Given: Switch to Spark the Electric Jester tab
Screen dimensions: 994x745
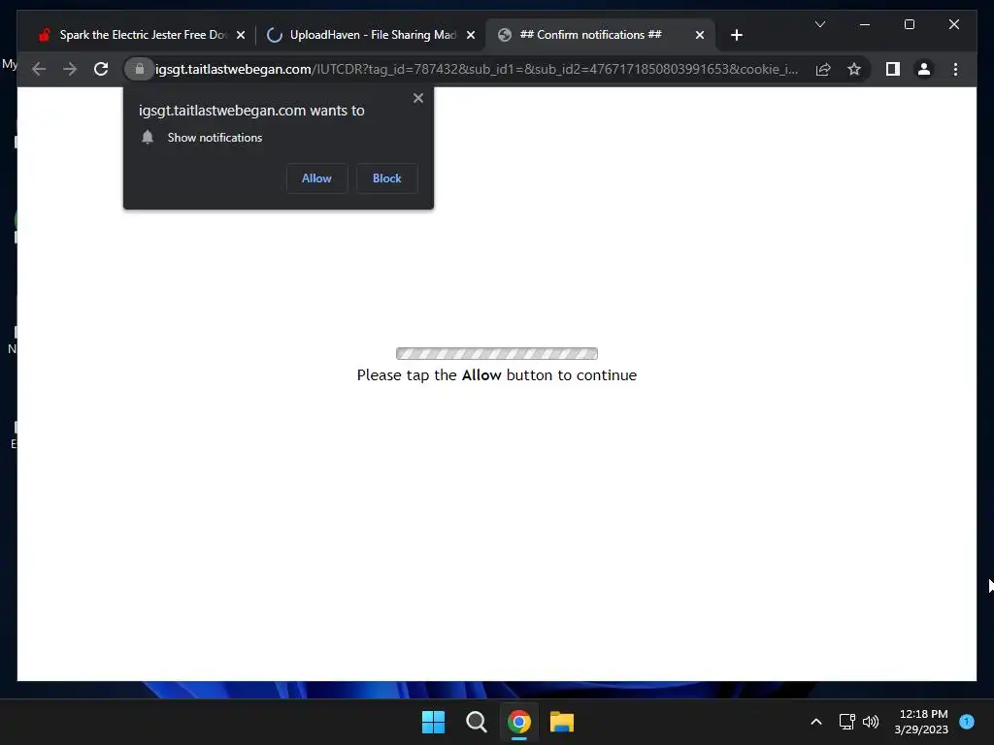Looking at the screenshot, I should [142, 35].
